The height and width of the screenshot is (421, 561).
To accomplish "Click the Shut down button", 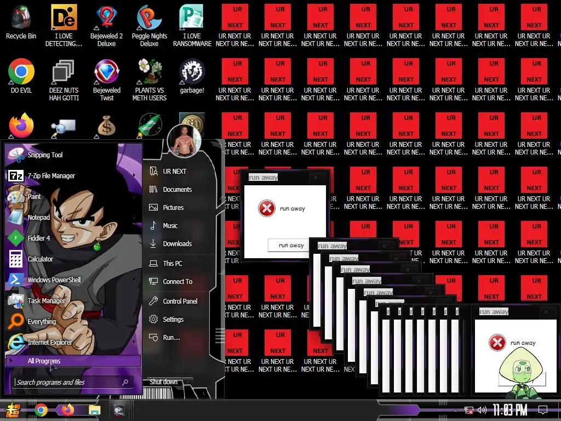I will pos(163,382).
